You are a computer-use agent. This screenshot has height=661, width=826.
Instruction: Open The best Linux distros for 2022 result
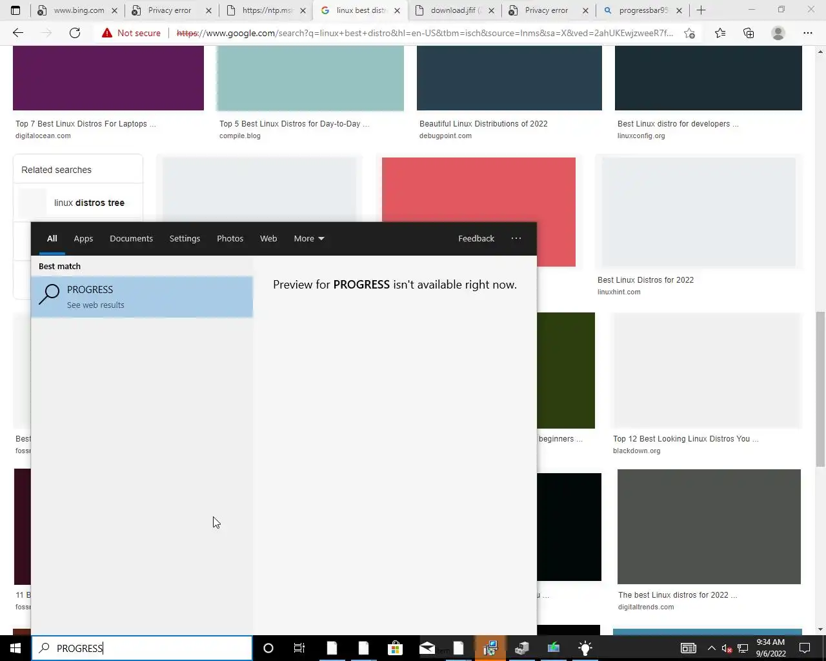click(678, 595)
